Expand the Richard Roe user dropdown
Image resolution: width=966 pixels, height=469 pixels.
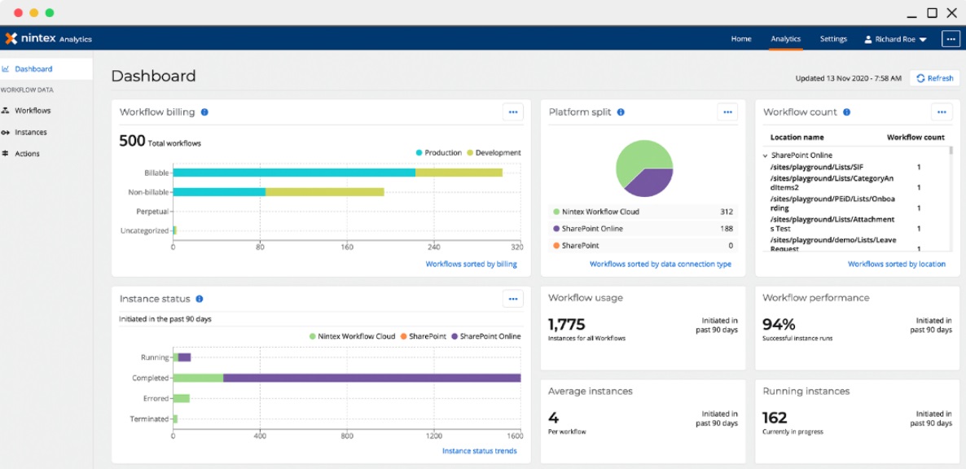pyautogui.click(x=923, y=39)
